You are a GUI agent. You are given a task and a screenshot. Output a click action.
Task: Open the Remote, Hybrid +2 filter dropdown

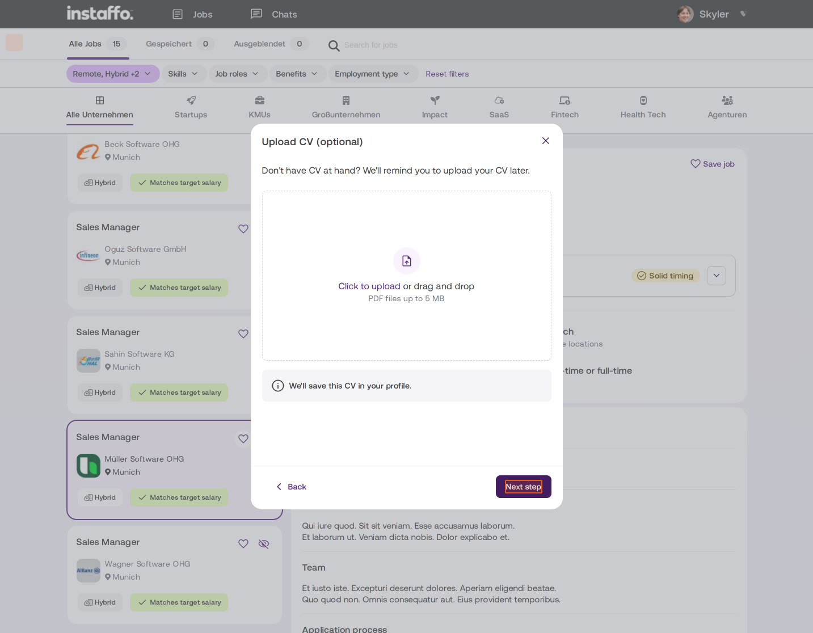coord(113,74)
